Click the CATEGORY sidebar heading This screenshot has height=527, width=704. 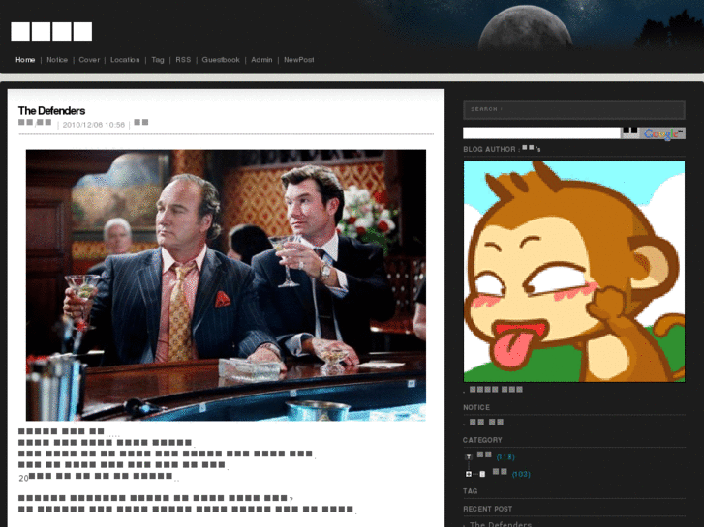482,440
